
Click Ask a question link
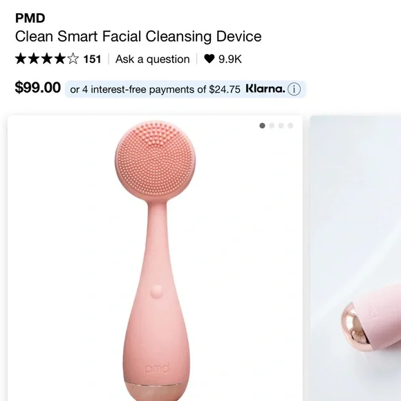click(152, 59)
